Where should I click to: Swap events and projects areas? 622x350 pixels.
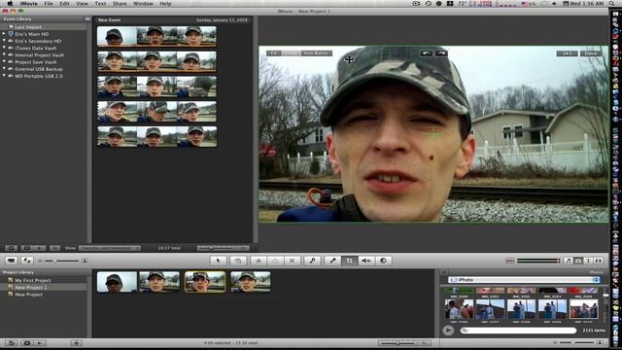click(x=27, y=261)
